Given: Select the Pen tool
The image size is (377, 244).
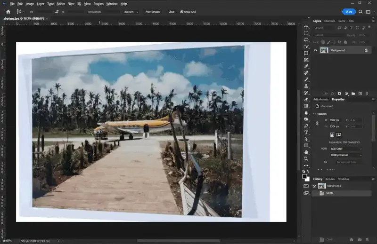Looking at the screenshot, I should tap(306, 126).
